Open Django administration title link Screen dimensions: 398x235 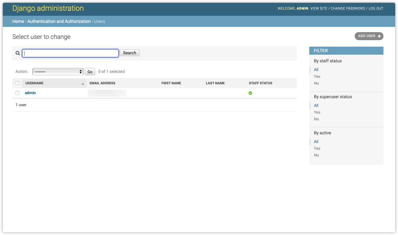click(x=48, y=8)
